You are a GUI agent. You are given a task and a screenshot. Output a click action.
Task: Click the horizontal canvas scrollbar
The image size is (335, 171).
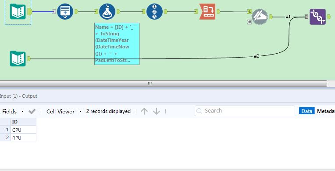click(163, 83)
